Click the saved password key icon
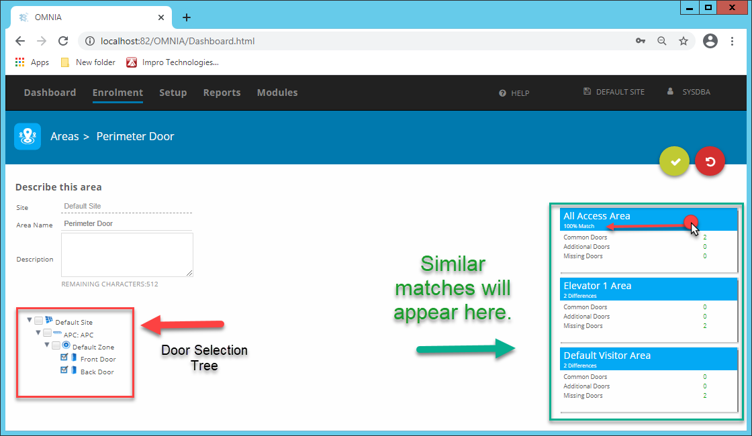This screenshot has width=752, height=436. [x=641, y=41]
